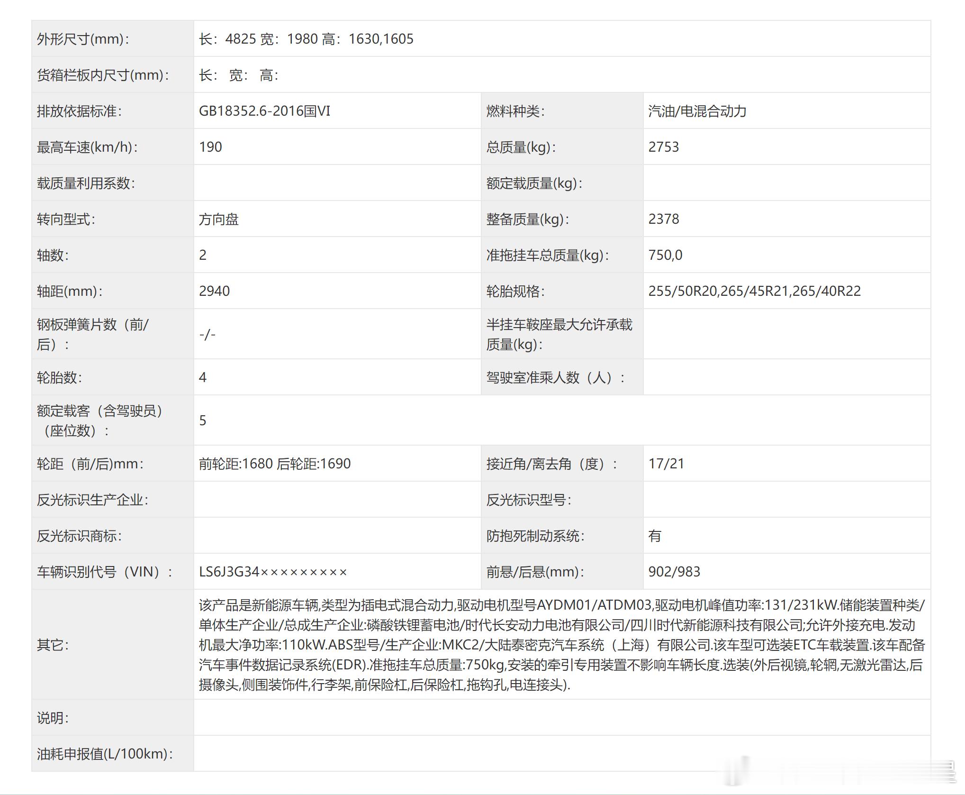
Task: Select 汽油/电混合动力 fuel value
Action: [x=697, y=111]
